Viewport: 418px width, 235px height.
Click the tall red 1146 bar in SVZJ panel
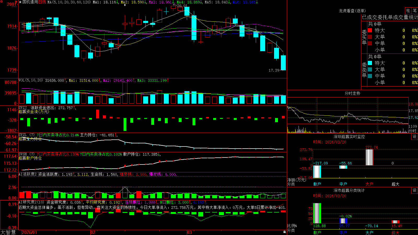tap(97, 114)
